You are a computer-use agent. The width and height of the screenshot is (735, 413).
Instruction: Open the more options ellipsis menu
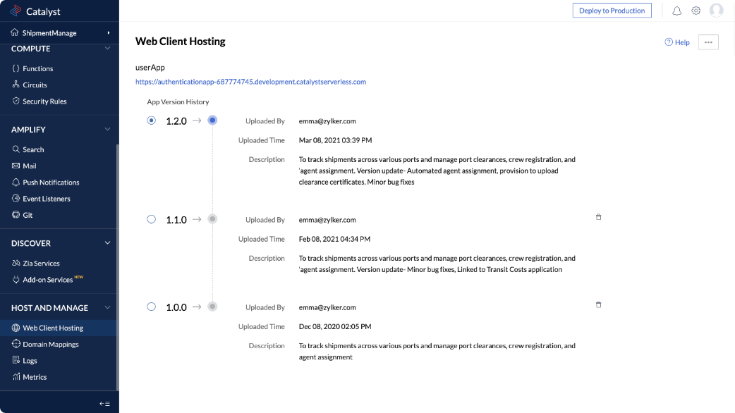coord(708,42)
